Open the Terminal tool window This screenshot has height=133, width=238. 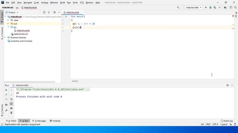tap(55, 121)
